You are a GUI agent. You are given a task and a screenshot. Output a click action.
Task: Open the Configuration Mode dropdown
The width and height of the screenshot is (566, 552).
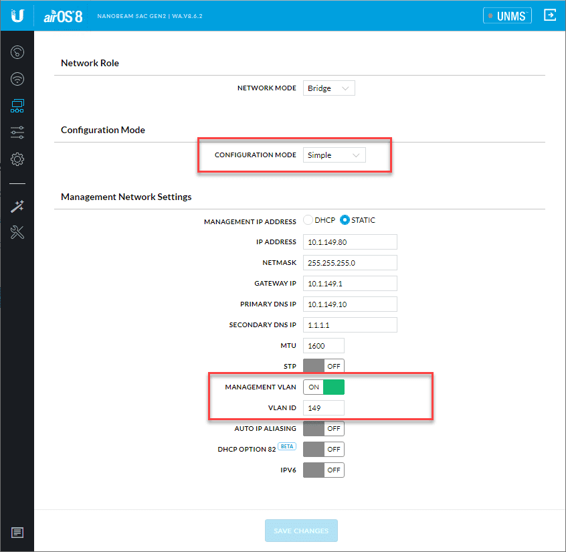[334, 155]
